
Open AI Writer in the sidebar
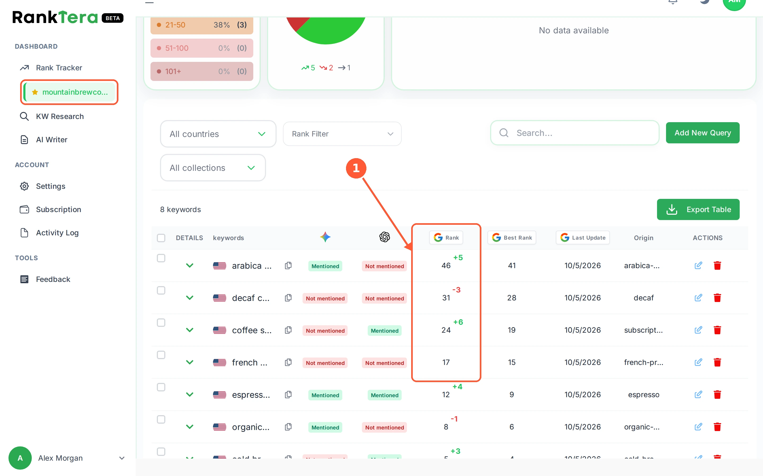click(x=51, y=140)
